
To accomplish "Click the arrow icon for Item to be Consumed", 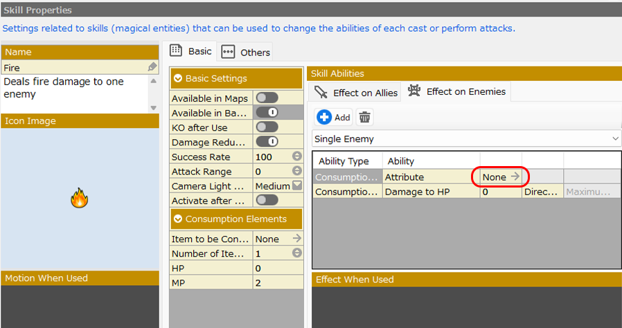I will [296, 239].
